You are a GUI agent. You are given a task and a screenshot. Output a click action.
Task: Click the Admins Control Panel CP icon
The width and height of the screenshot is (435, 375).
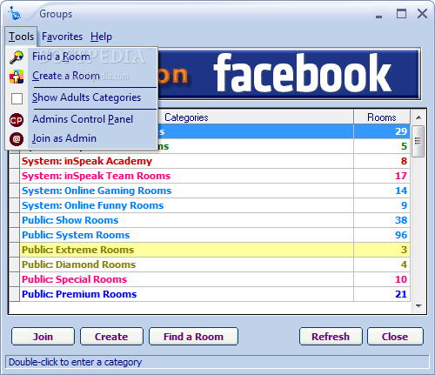coord(17,120)
